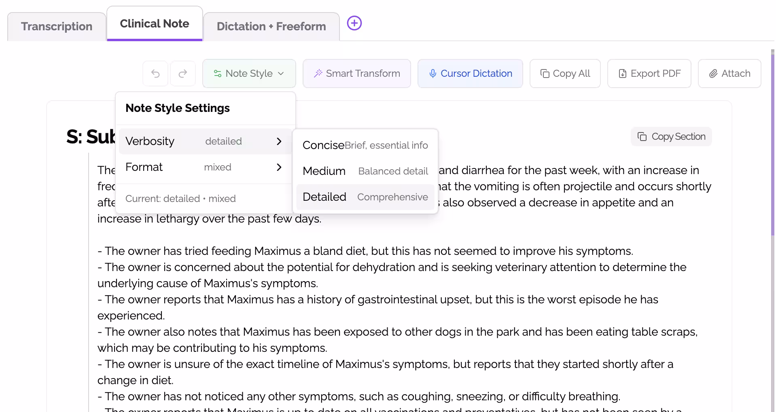Click Current: detailed mixed settings summary
The image size is (776, 412).
180,198
